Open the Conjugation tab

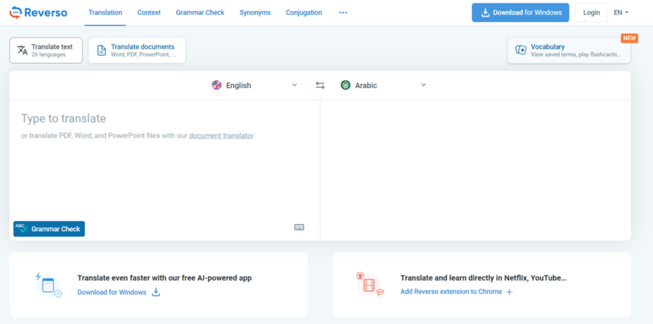pos(304,13)
